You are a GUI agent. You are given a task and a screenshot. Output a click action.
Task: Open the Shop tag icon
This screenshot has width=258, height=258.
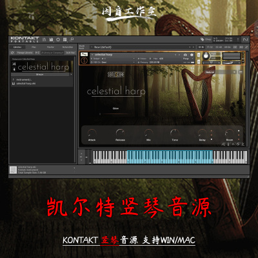coord(203,39)
